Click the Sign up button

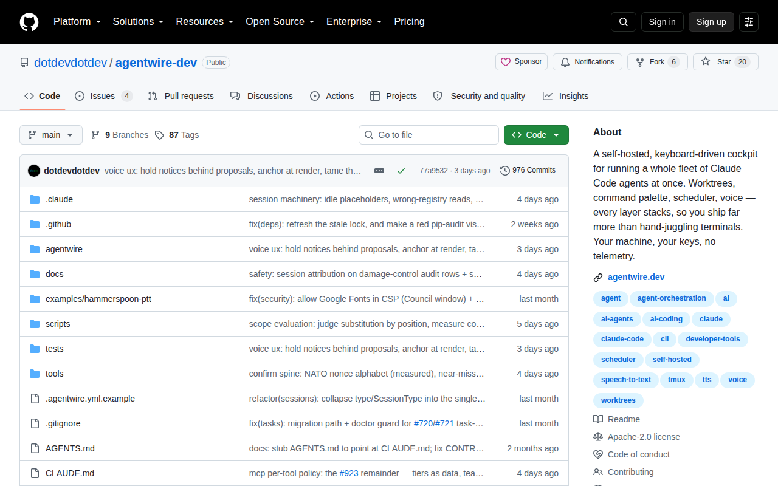[711, 22]
